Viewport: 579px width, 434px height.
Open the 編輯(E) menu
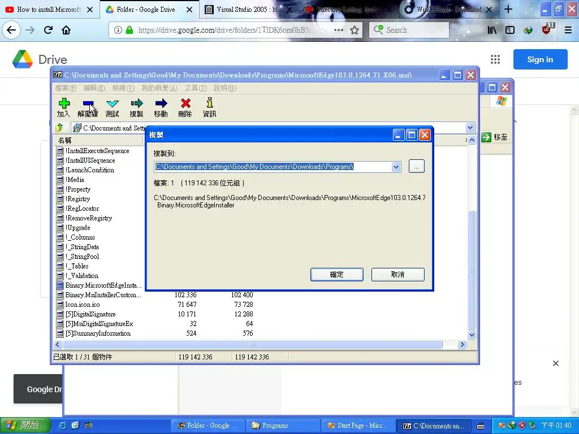point(94,88)
